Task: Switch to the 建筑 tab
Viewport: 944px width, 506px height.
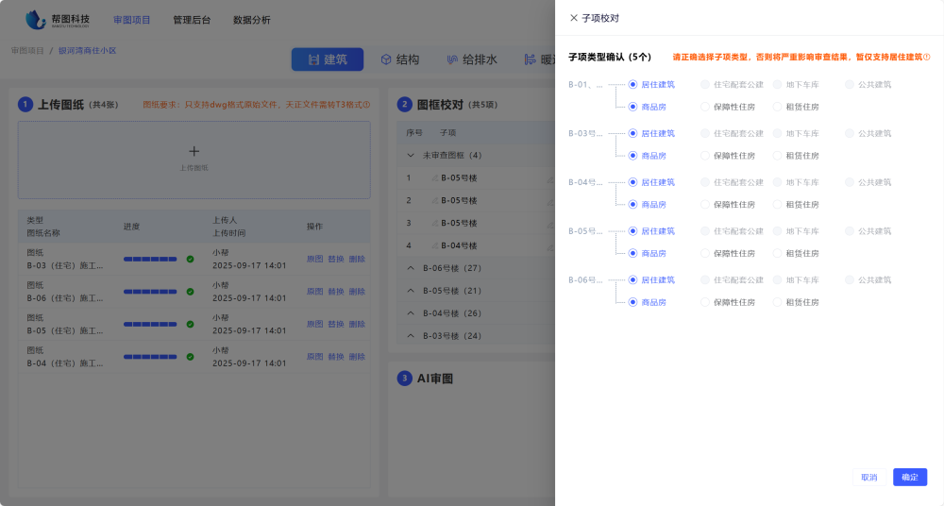Action: (x=328, y=59)
